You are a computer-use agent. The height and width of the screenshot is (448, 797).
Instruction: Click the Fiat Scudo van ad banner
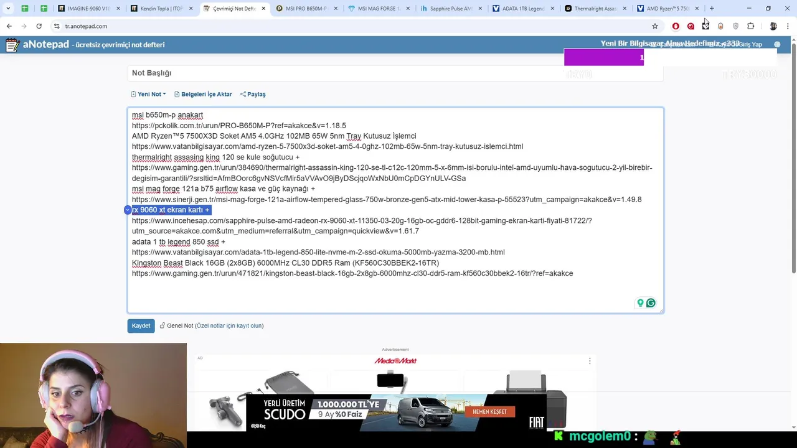pyautogui.click(x=397, y=412)
